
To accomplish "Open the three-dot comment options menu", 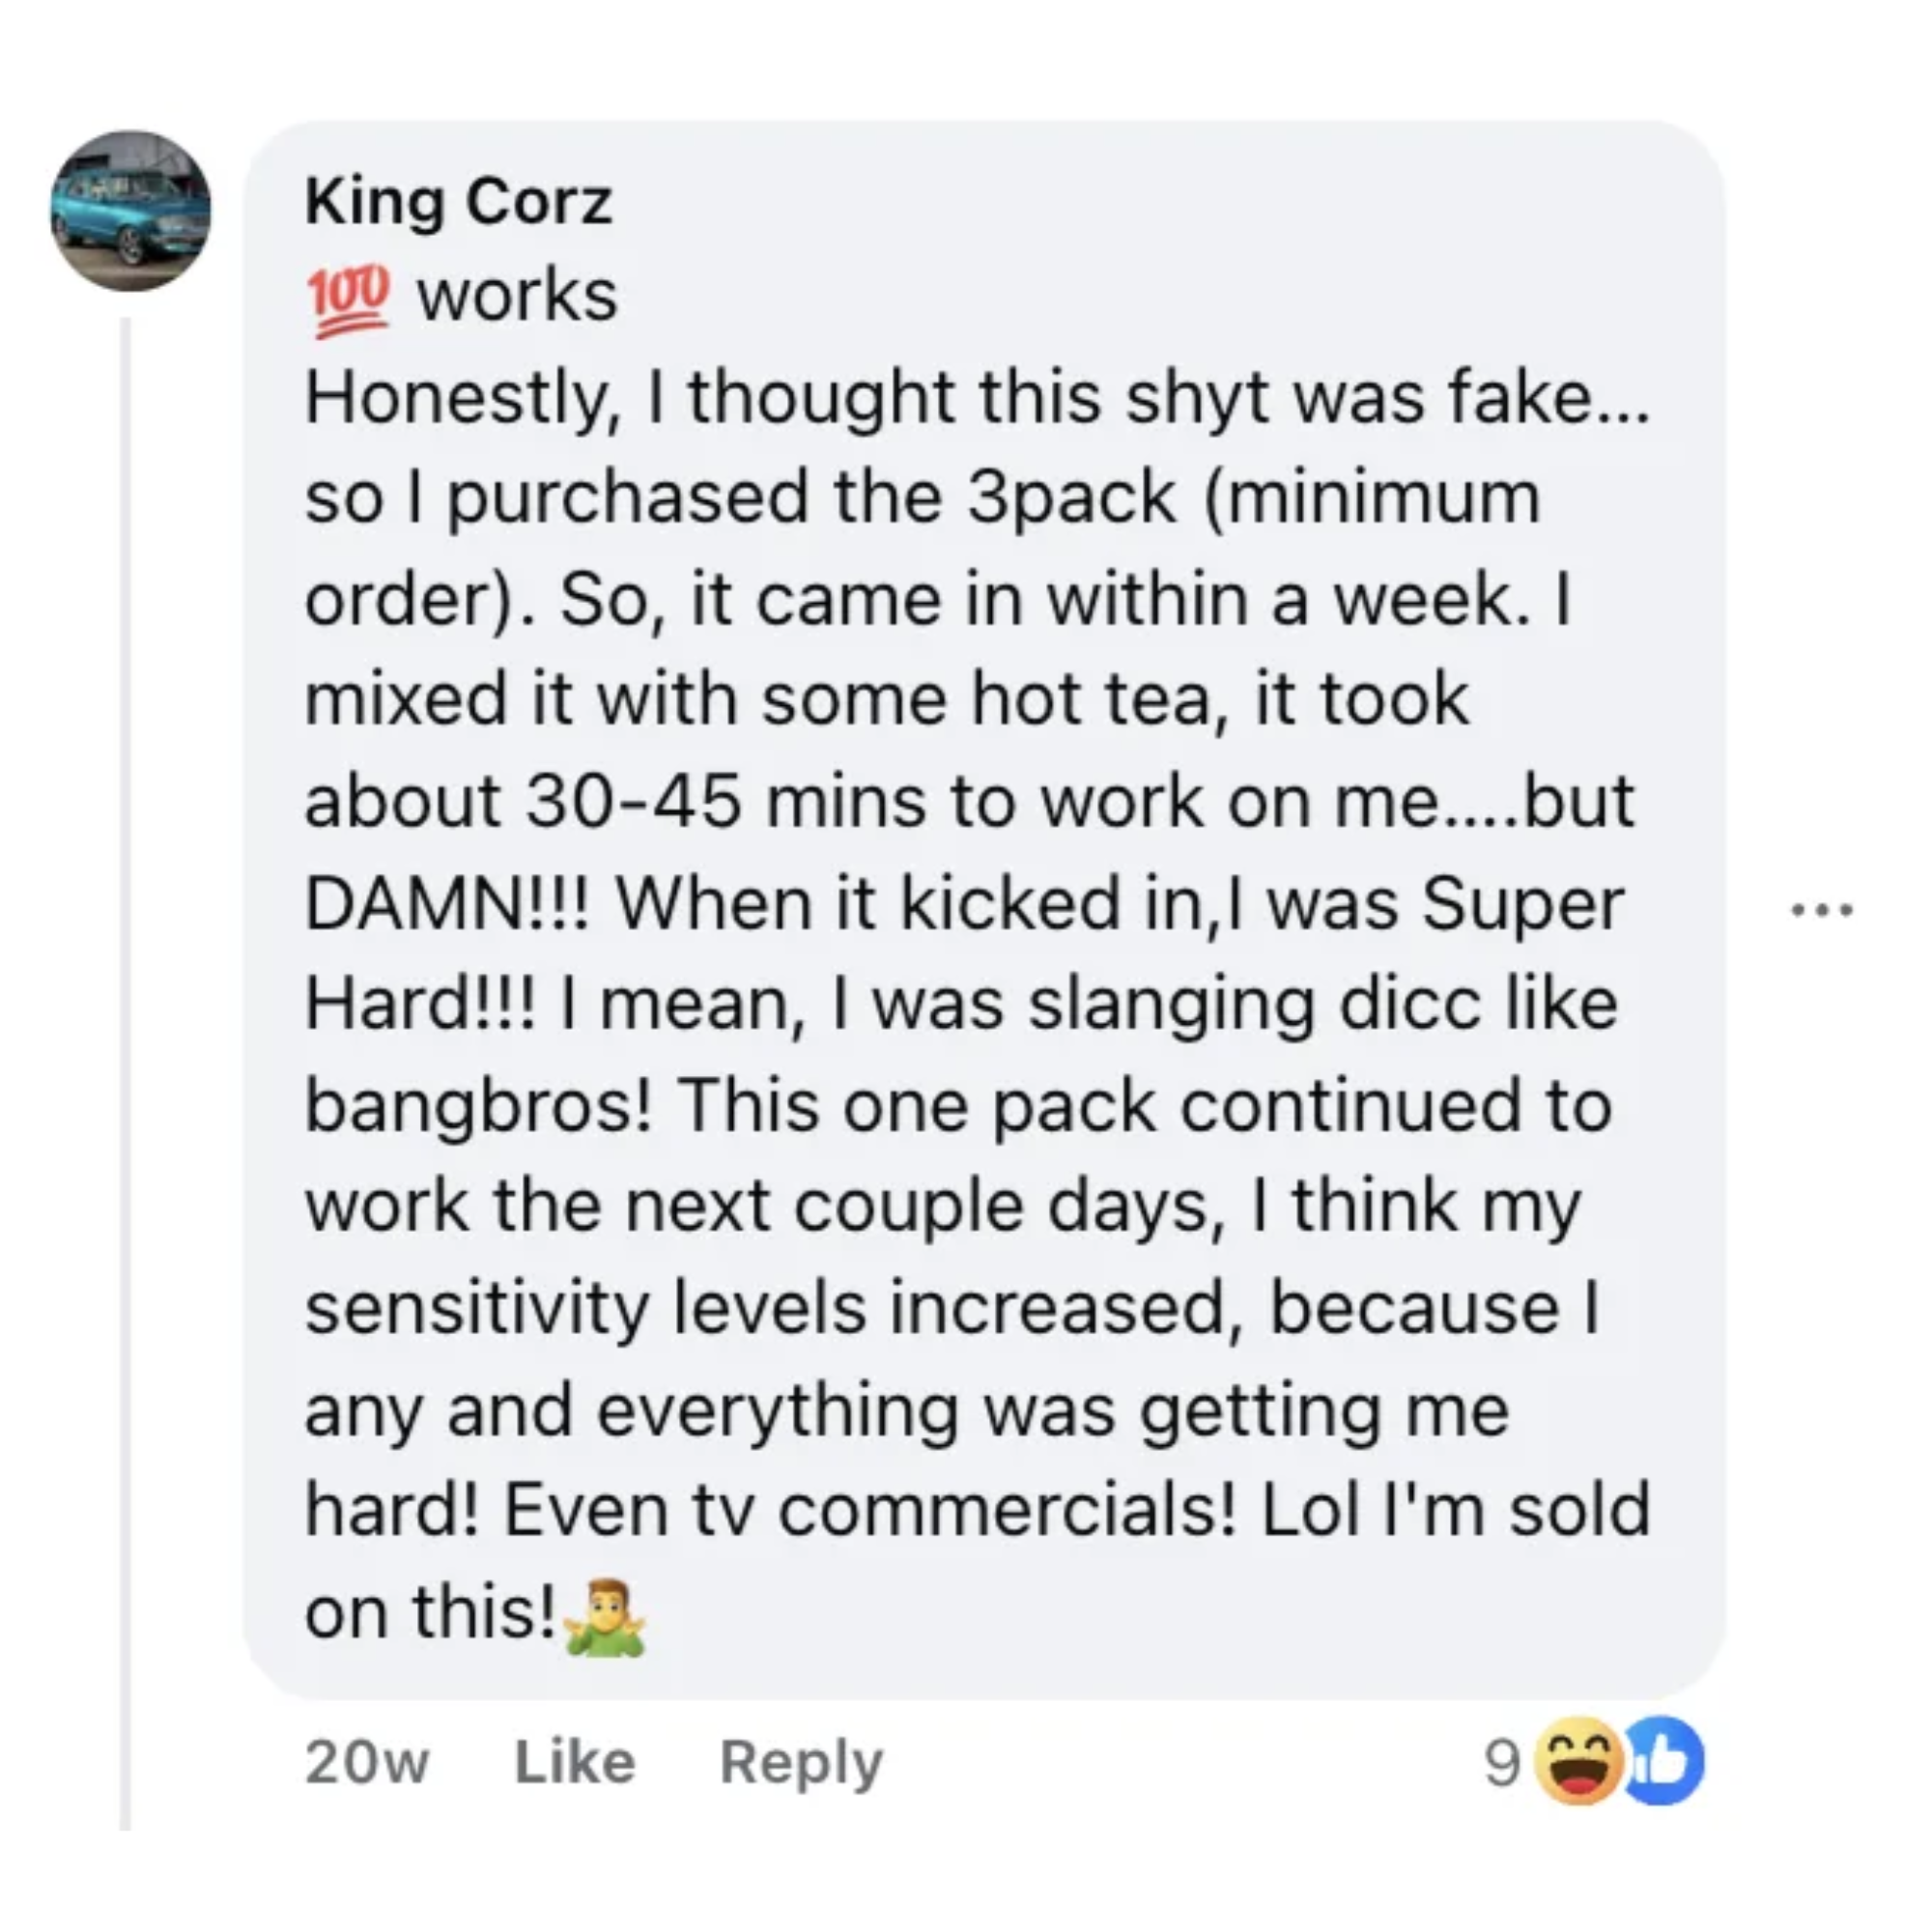I will [x=1822, y=910].
